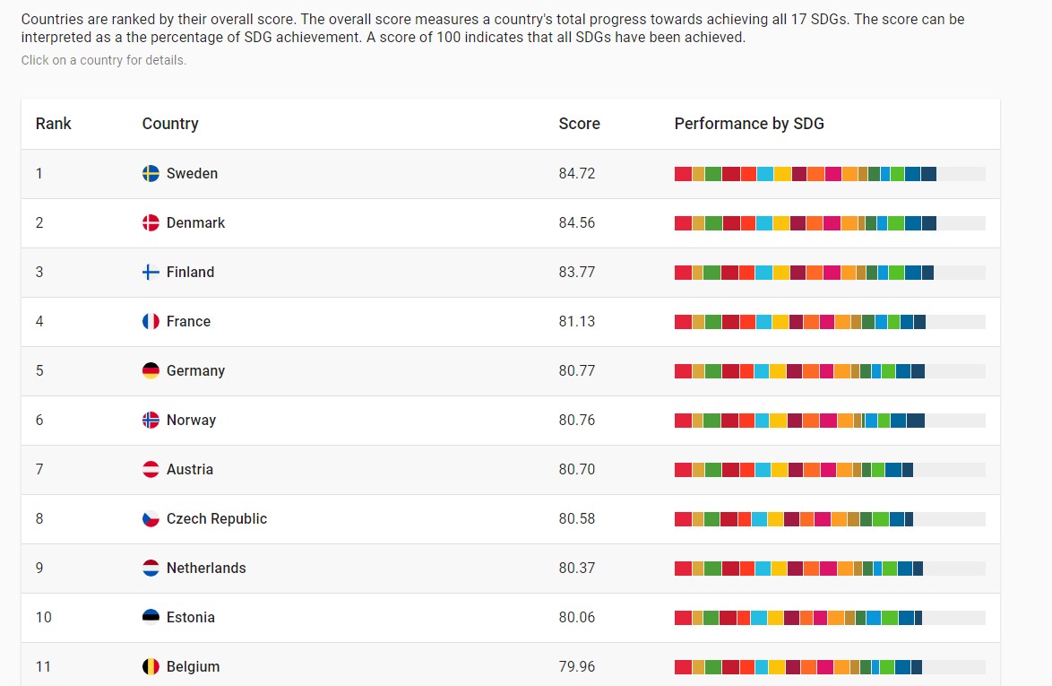Click the Sweden flag icon

(151, 173)
